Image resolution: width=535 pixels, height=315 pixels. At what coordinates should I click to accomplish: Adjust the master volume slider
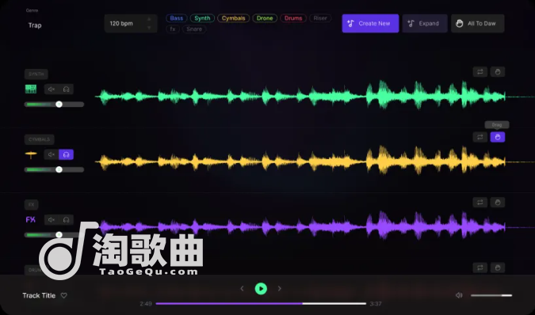[491, 295]
